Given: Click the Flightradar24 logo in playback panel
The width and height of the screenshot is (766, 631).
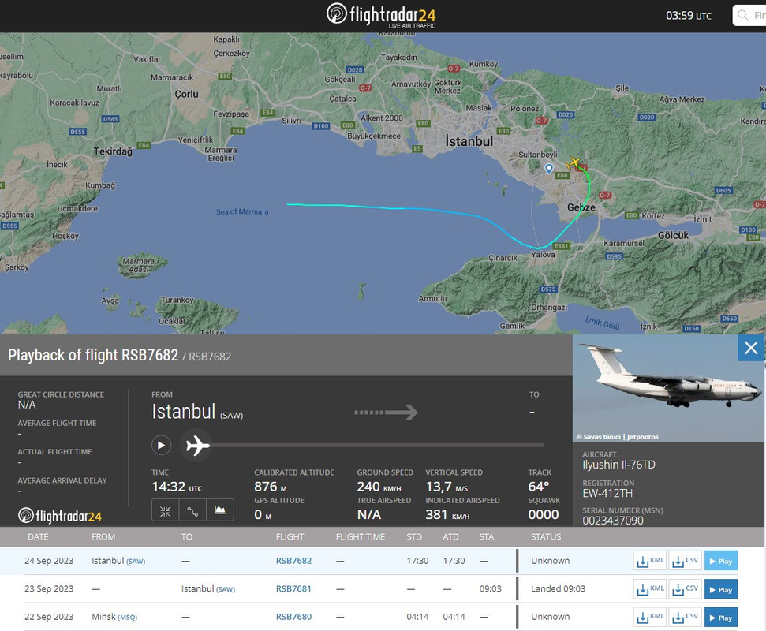Looking at the screenshot, I should [60, 515].
